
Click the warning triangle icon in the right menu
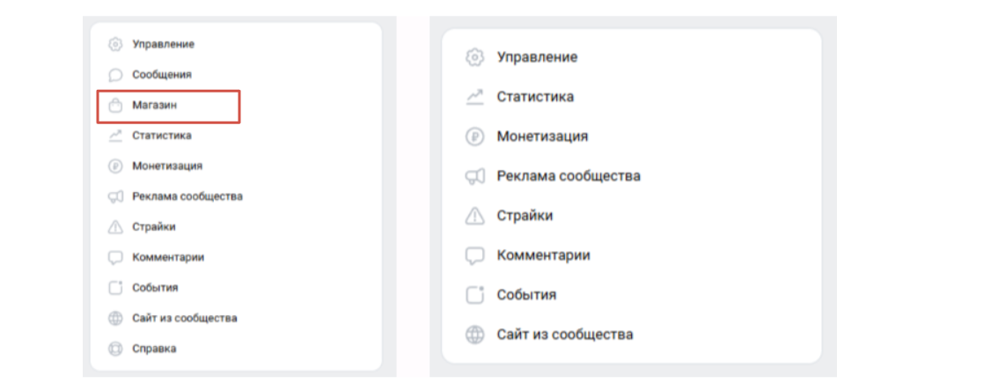[475, 216]
